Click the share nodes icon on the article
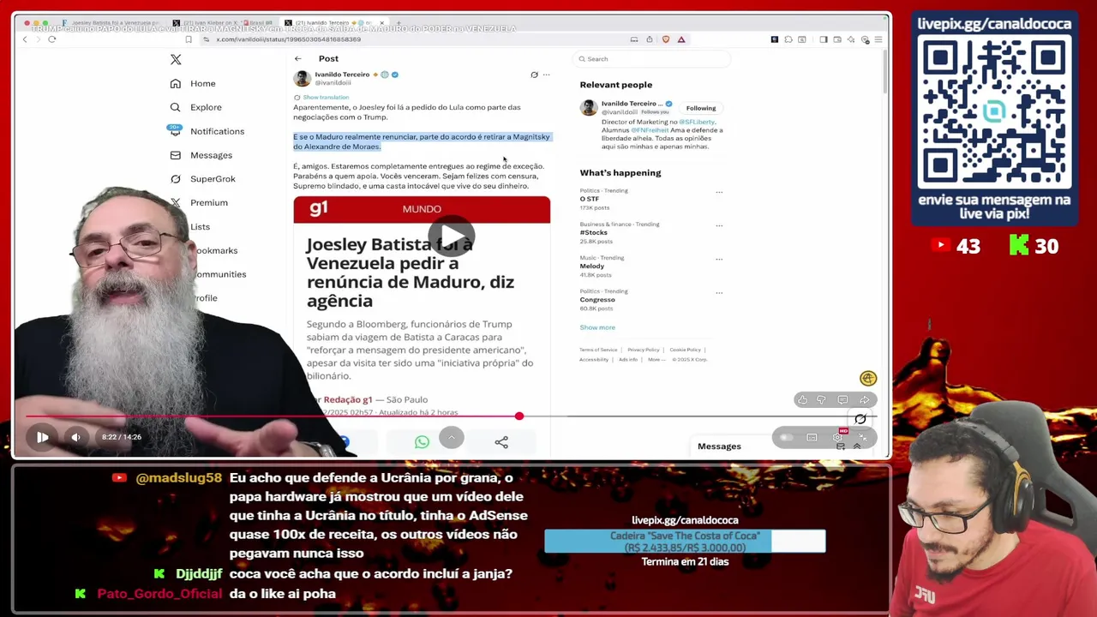 501,442
